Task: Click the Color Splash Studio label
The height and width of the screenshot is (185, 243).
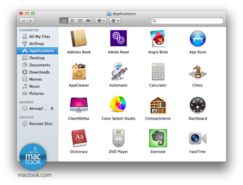Action: (x=118, y=118)
